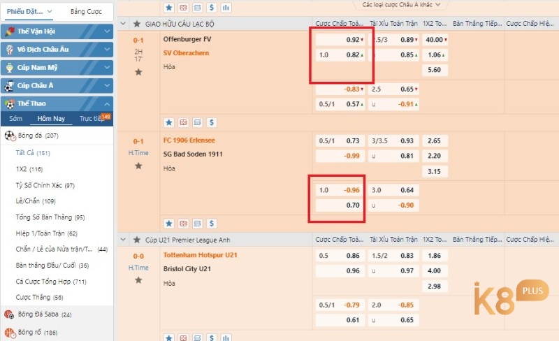
Task: Pick odds 0.70 in Erlensee match
Action: (340, 205)
